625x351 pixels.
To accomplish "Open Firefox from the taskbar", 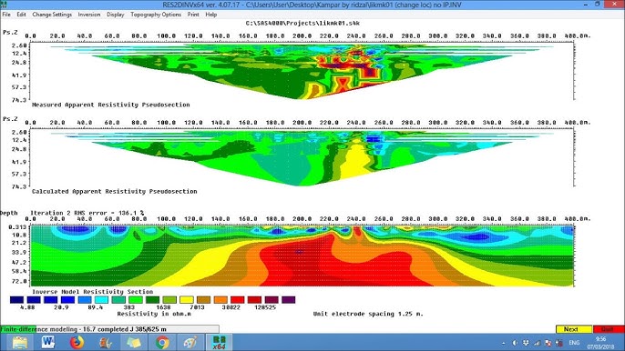I will (x=77, y=342).
